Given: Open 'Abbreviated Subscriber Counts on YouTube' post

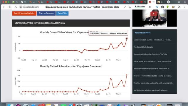Looking at the screenshot, I should (x=150, y=54).
